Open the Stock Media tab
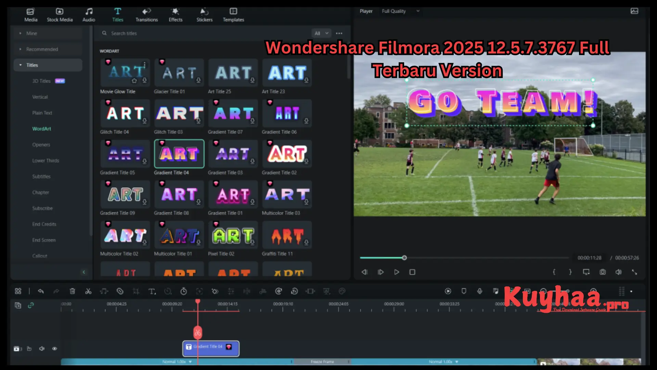 [x=60, y=15]
